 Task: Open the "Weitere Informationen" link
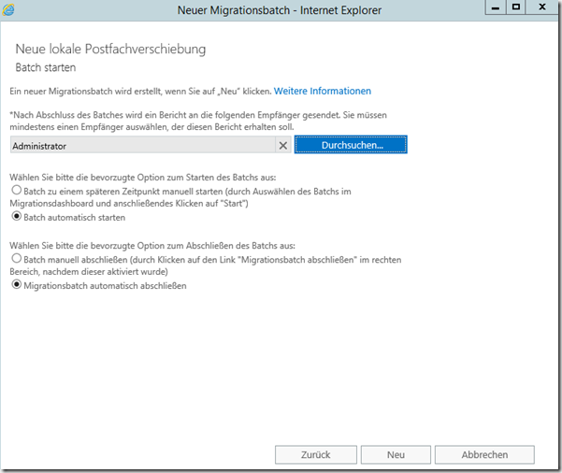pyautogui.click(x=322, y=92)
